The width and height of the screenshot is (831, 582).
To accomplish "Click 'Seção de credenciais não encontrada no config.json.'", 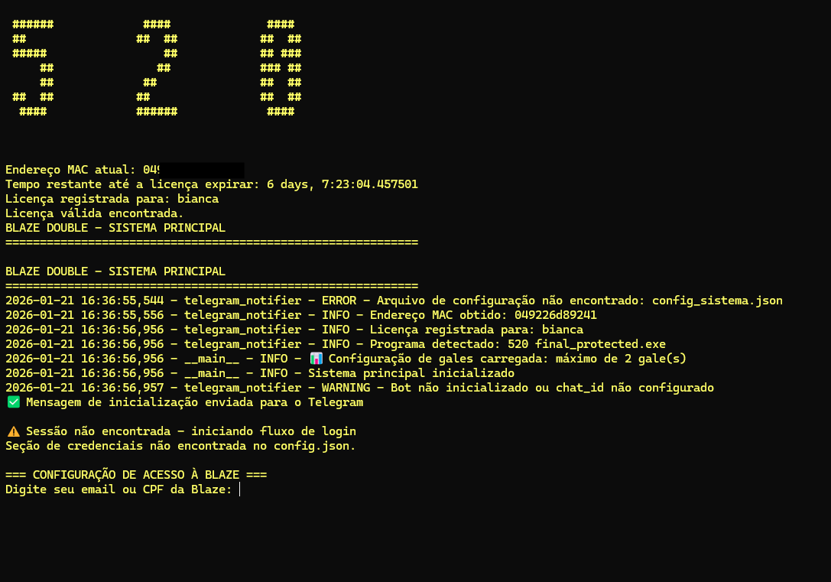I will pos(180,446).
